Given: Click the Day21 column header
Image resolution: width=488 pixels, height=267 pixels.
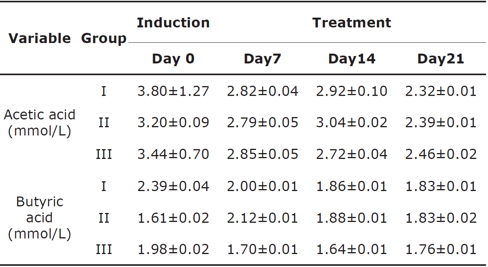Looking at the screenshot, I should (x=440, y=59).
